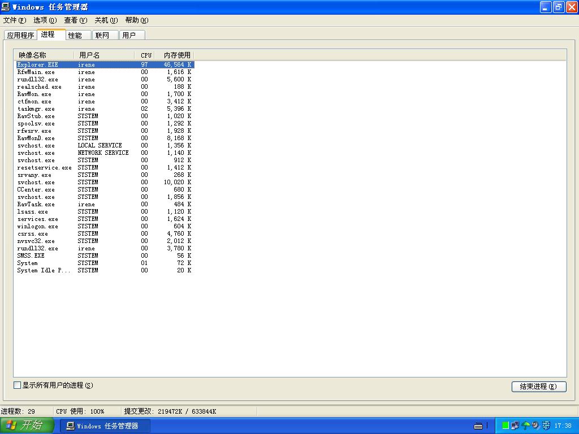Sort by 内存使用 column header

pyautogui.click(x=175, y=55)
